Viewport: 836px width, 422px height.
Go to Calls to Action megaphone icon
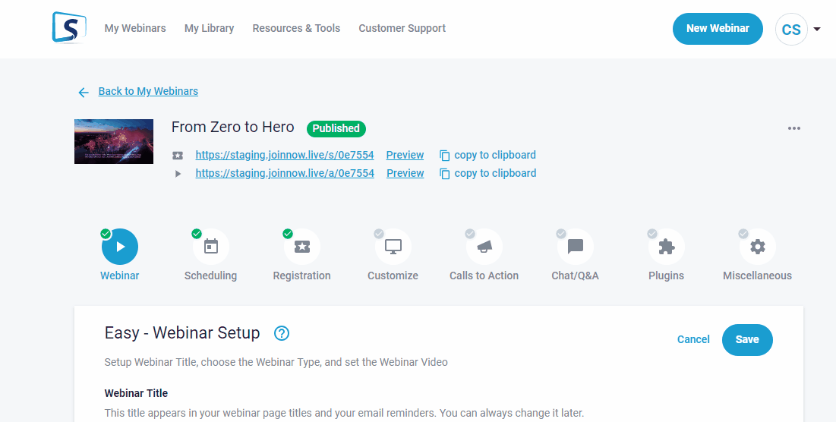pyautogui.click(x=484, y=247)
